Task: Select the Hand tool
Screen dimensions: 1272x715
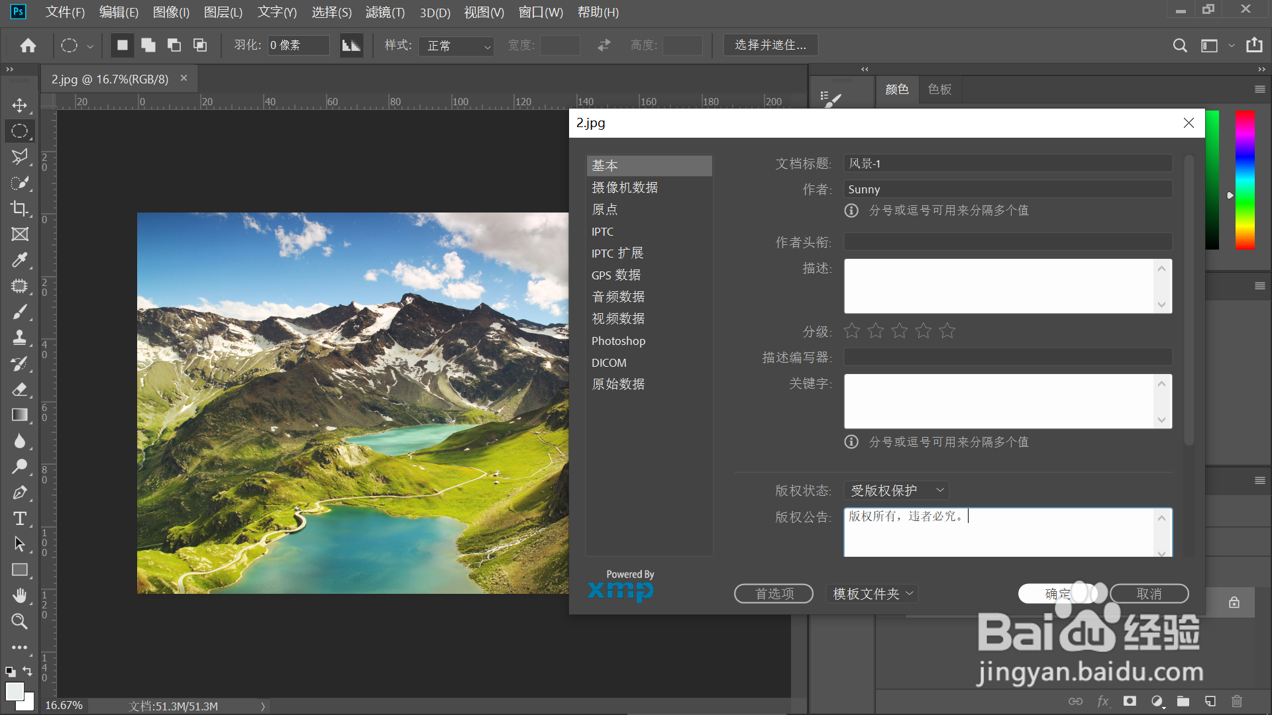Action: pyautogui.click(x=19, y=595)
